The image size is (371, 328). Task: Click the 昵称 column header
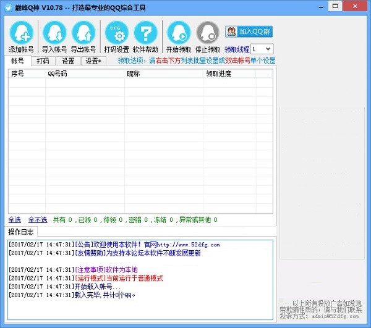[164, 74]
